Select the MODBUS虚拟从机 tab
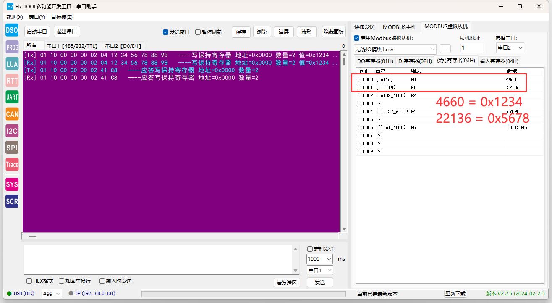The width and height of the screenshot is (552, 303). [446, 26]
